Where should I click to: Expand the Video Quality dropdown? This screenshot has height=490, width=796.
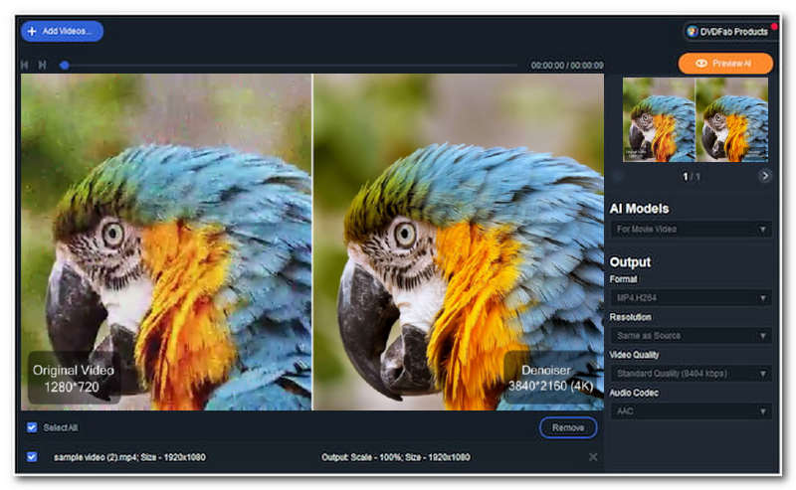692,374
